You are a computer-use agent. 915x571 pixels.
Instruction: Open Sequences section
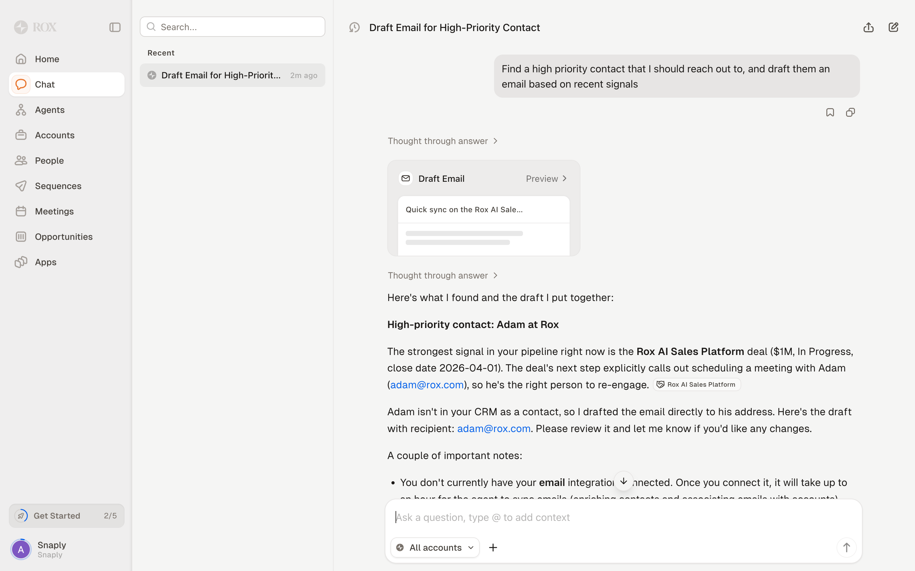[x=66, y=186]
